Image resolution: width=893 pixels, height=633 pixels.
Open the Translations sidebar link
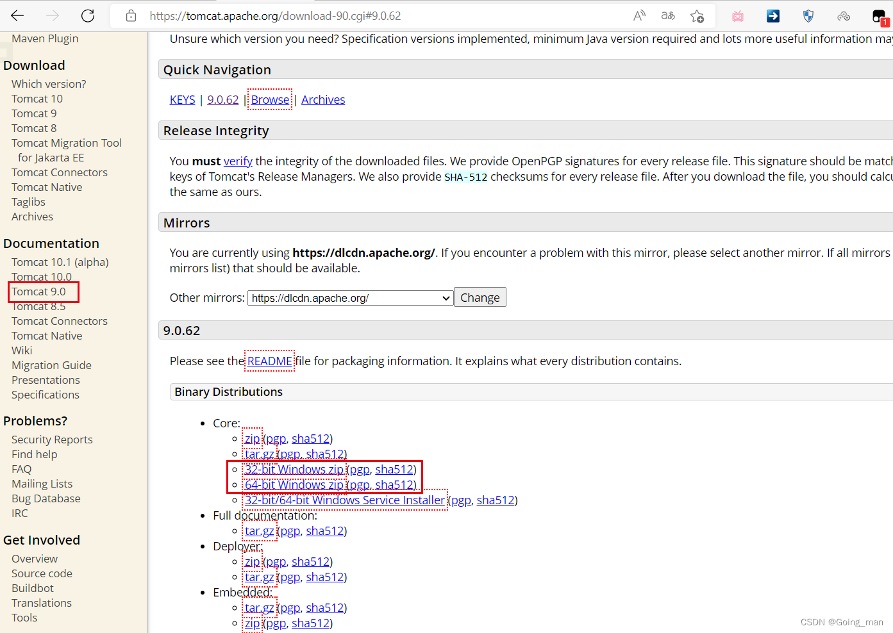[x=42, y=603]
